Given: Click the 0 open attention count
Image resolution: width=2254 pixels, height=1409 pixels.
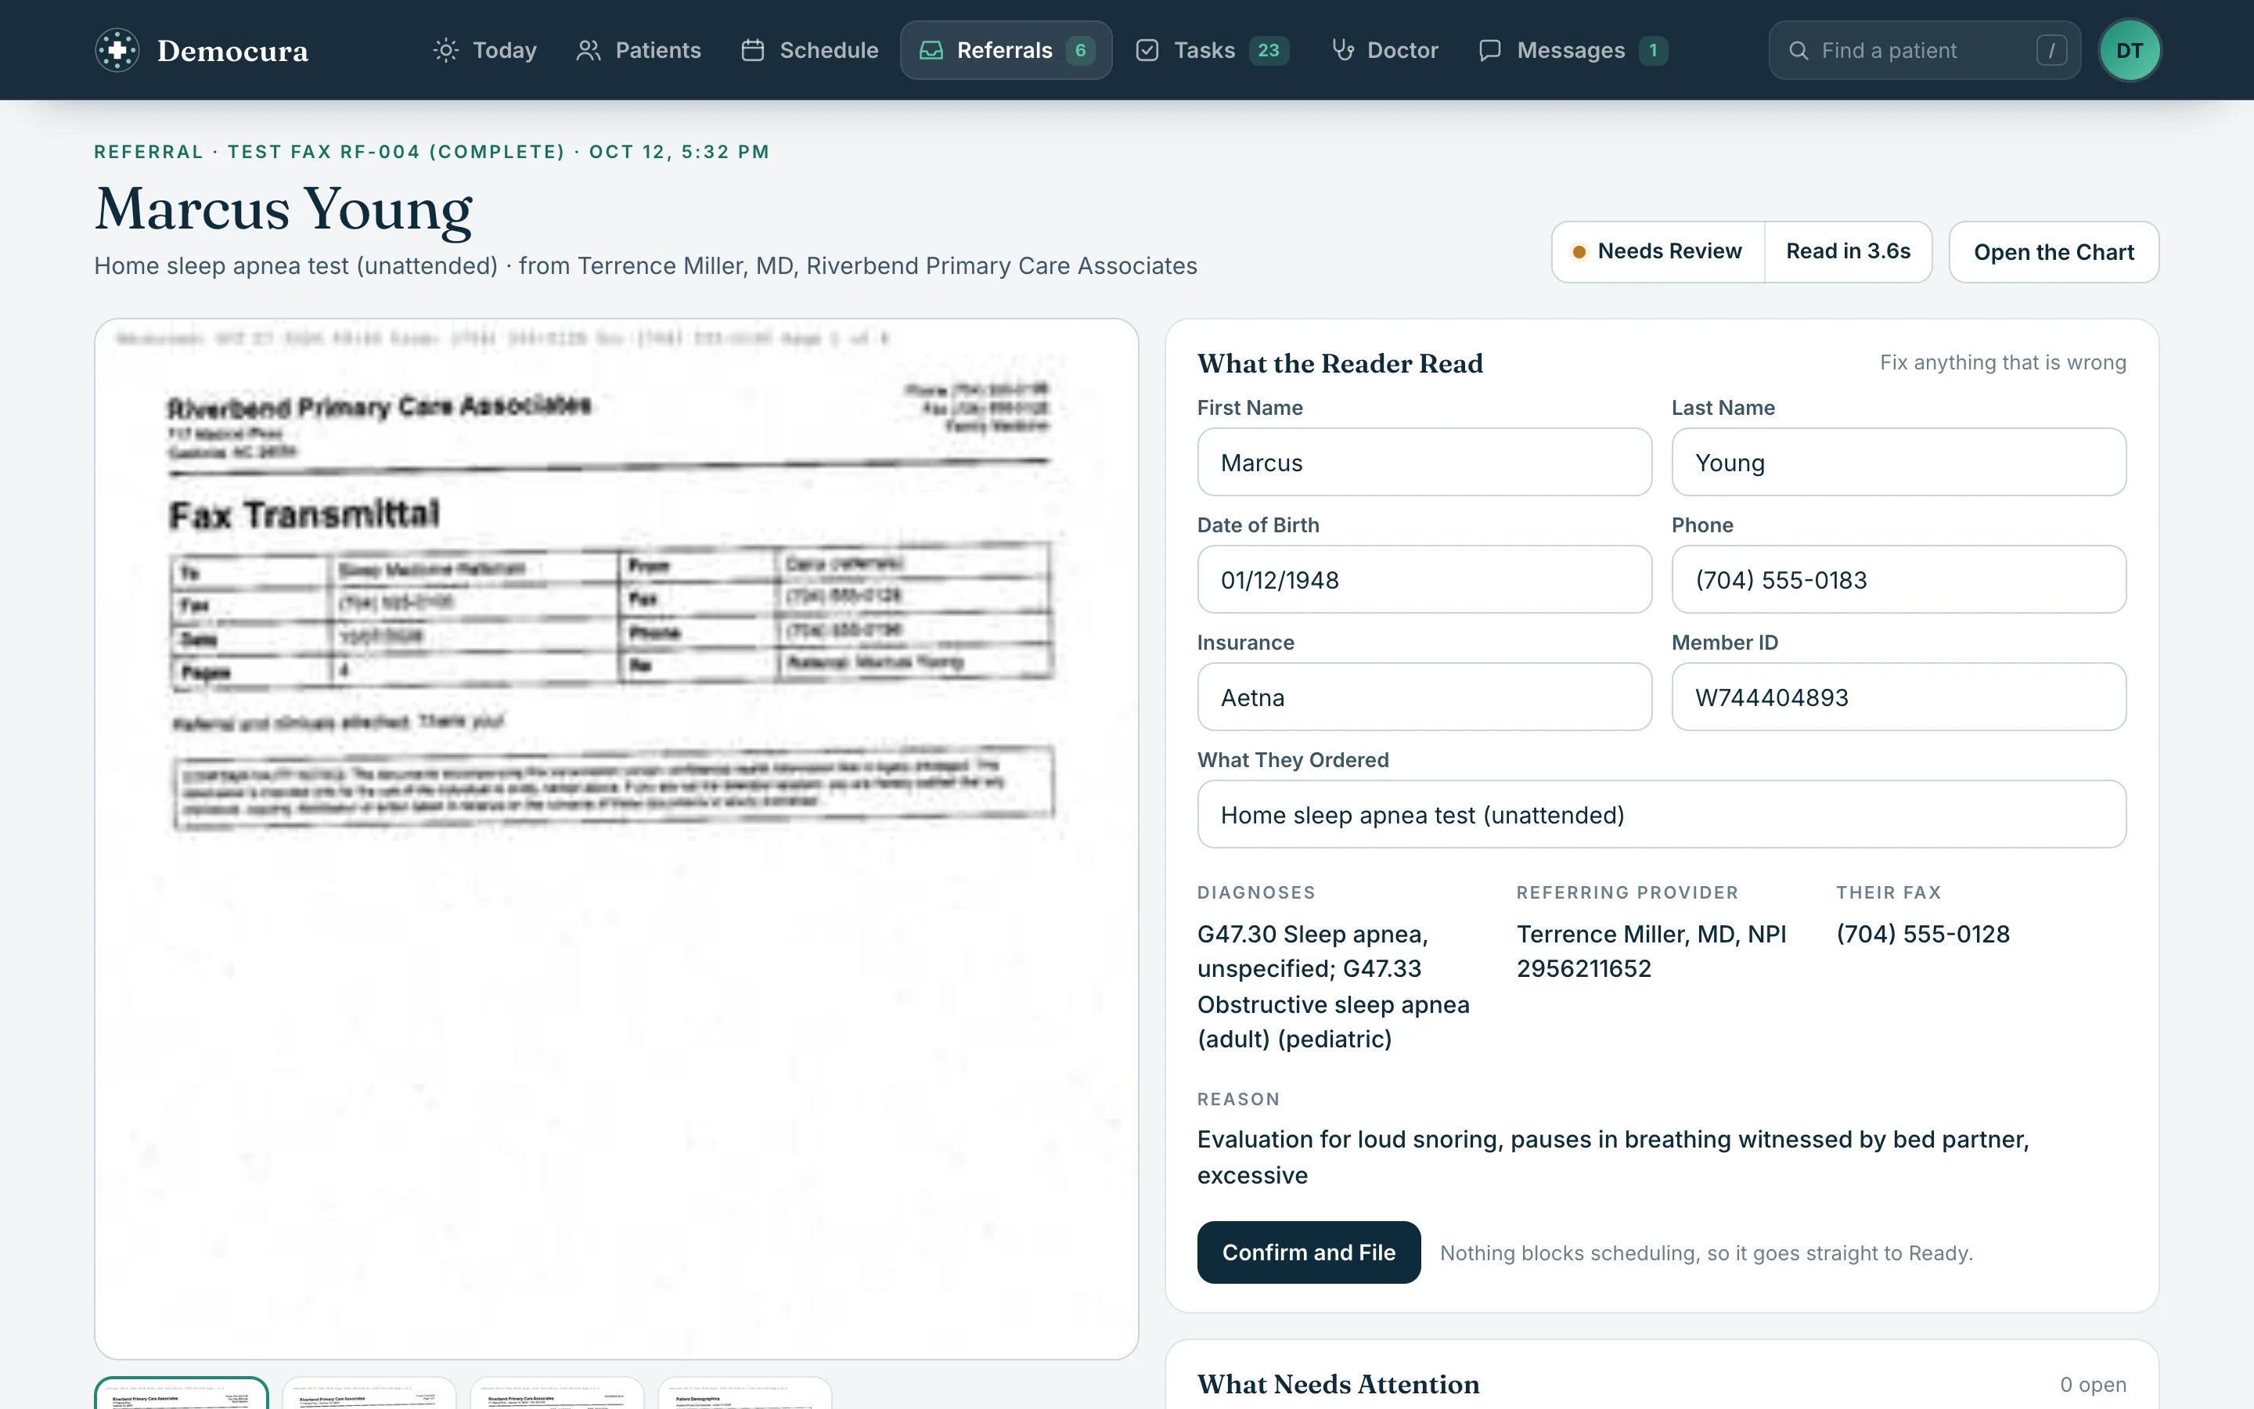Looking at the screenshot, I should (2093, 1385).
